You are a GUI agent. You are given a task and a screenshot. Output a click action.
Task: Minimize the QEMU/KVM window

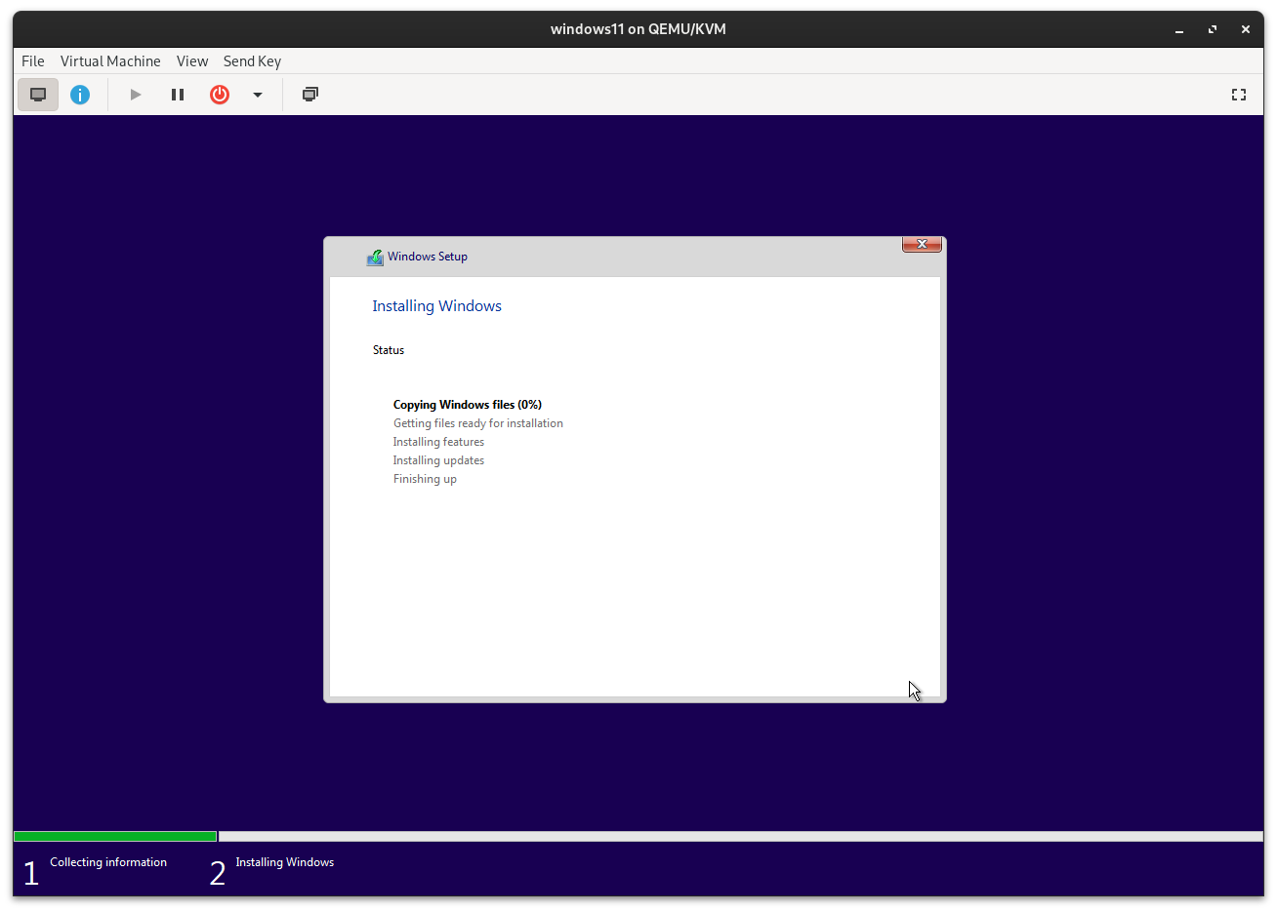1179,29
